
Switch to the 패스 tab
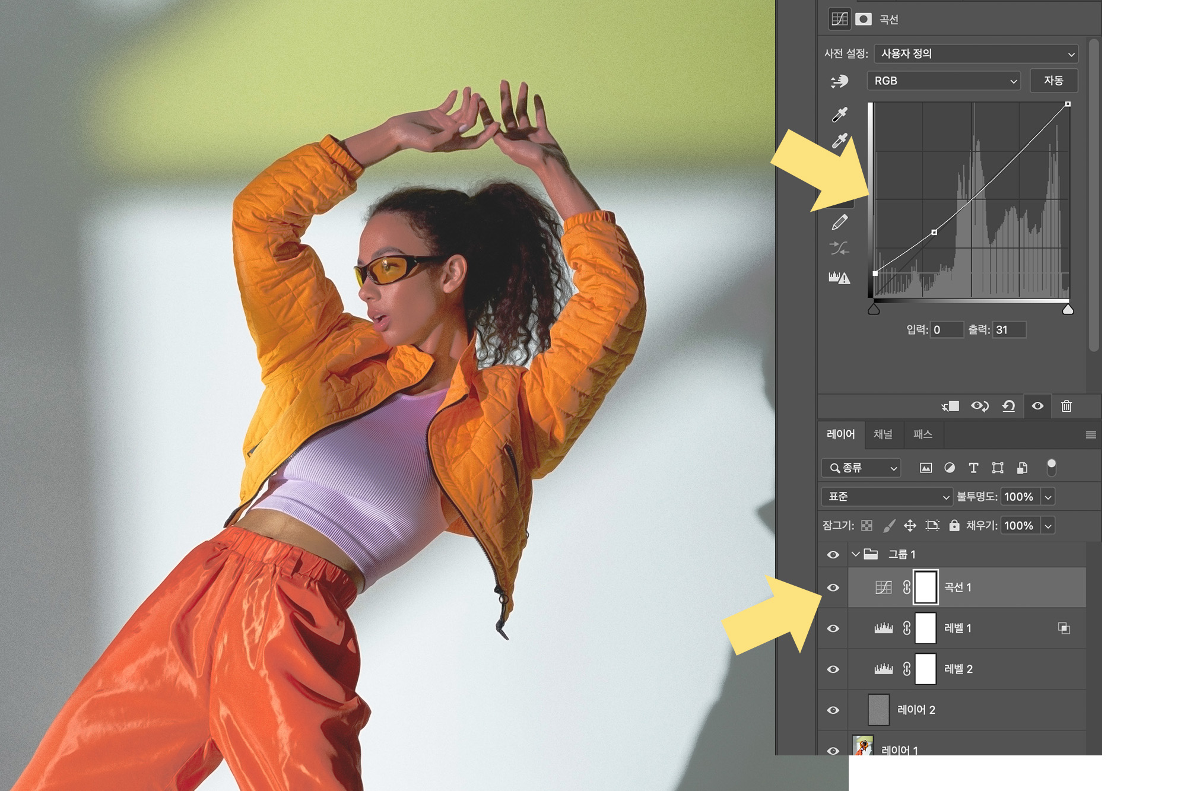922,434
